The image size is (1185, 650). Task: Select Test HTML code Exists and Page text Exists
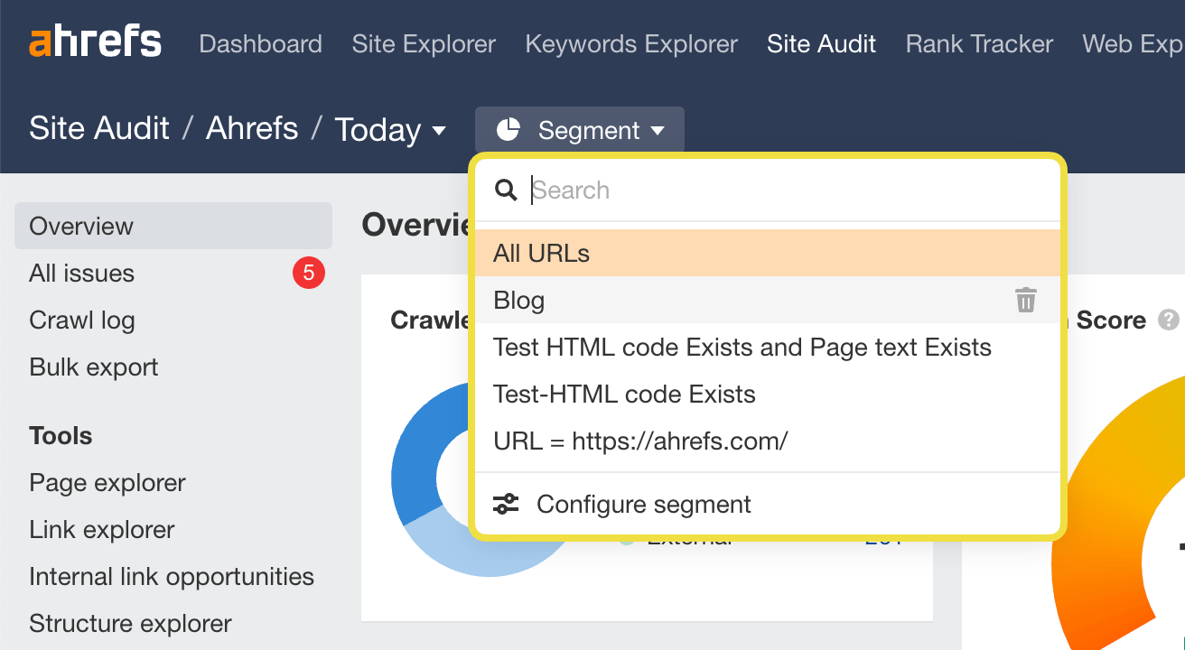[767, 347]
